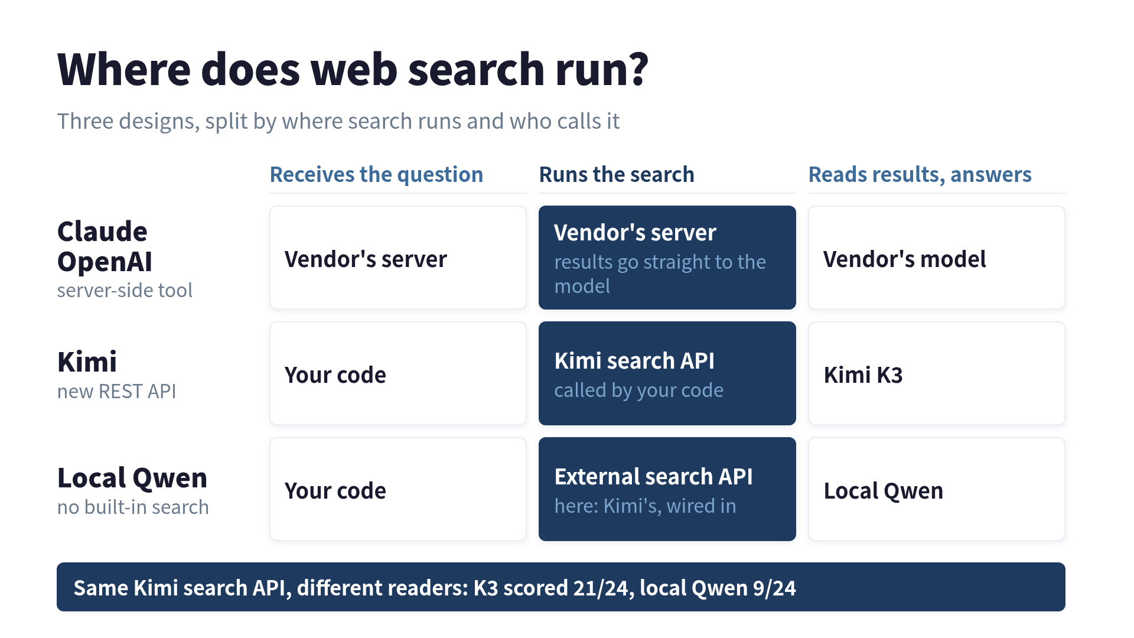Click the 'Receives the question' column header
Viewport: 1134px width, 638px height.
376,174
